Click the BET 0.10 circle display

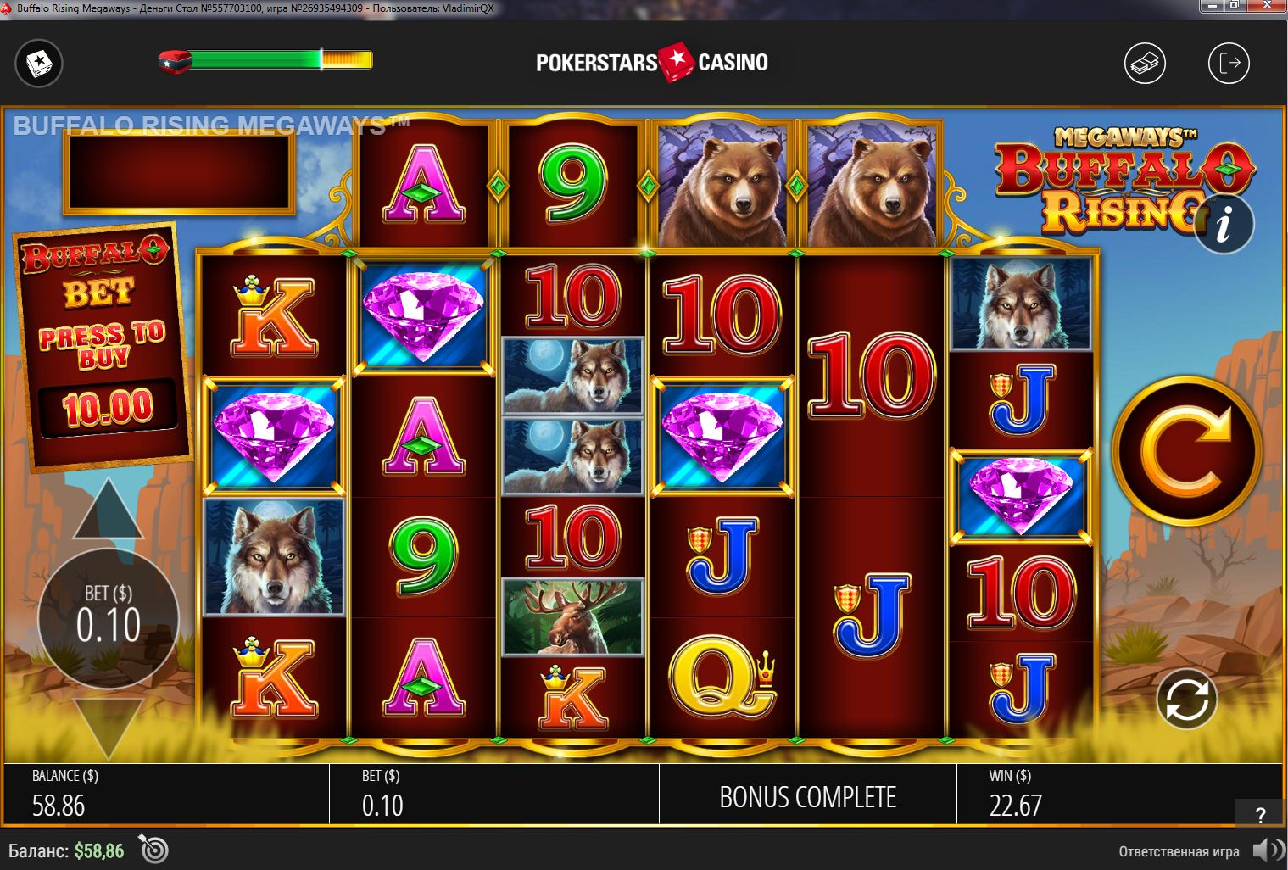pyautogui.click(x=109, y=618)
